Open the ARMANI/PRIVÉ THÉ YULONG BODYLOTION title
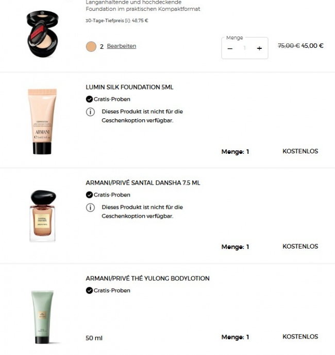The width and height of the screenshot is (335, 355). click(147, 278)
